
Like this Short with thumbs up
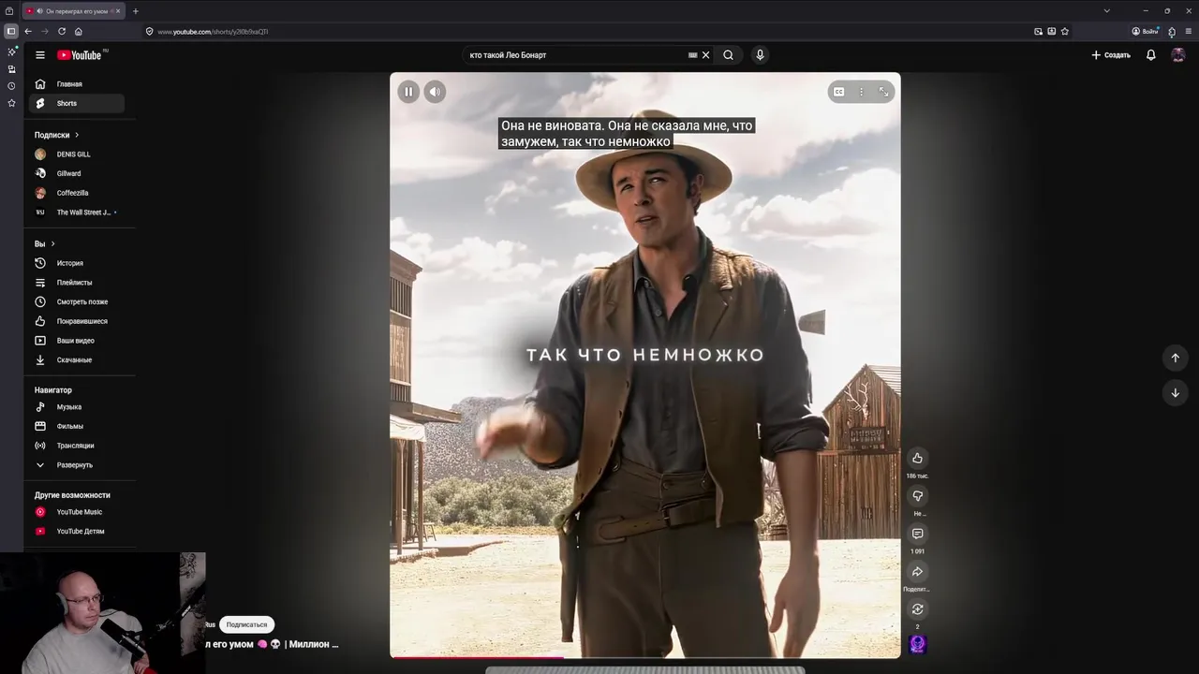[x=917, y=458]
